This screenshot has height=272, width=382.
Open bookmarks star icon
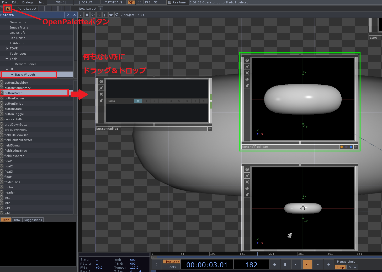(x=111, y=15)
